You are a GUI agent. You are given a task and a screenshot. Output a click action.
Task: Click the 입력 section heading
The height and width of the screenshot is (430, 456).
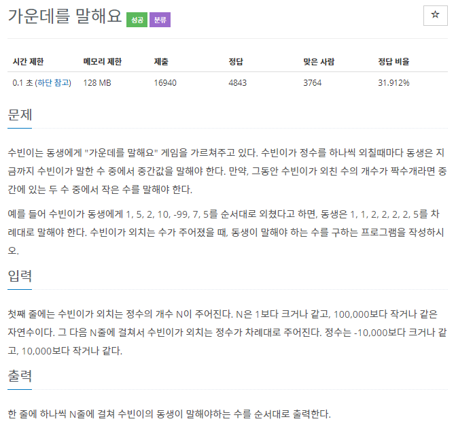click(x=20, y=276)
